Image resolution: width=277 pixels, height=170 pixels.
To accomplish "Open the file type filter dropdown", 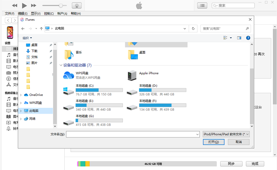I will pos(226,134).
